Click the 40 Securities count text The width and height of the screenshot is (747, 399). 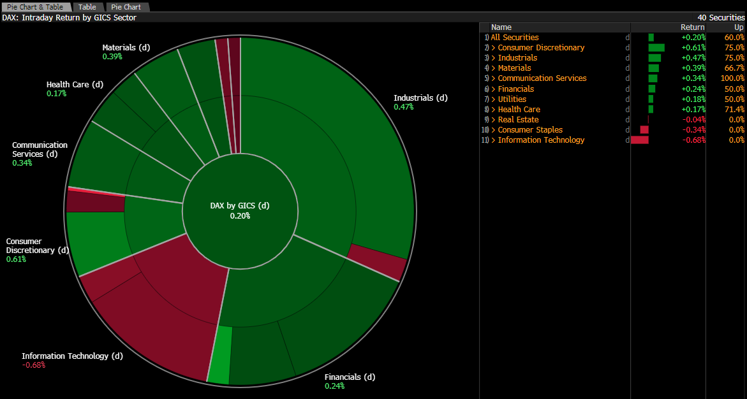click(x=721, y=18)
